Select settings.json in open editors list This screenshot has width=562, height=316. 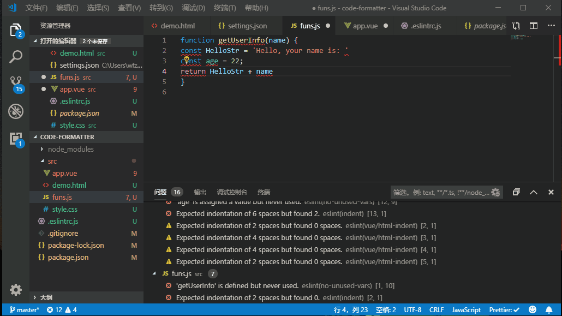[x=86, y=65]
